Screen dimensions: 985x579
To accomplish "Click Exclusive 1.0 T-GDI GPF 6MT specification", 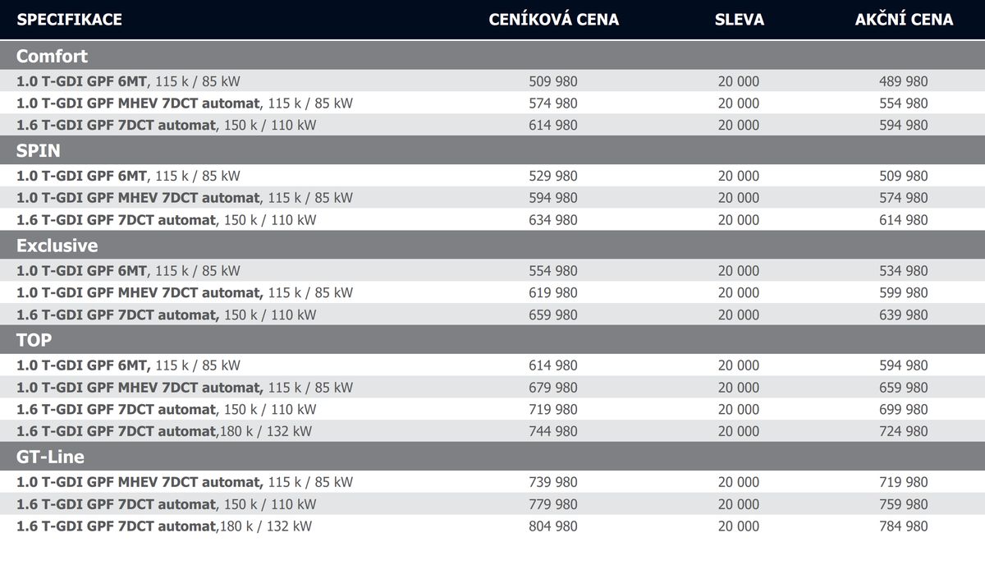I will click(x=128, y=271).
